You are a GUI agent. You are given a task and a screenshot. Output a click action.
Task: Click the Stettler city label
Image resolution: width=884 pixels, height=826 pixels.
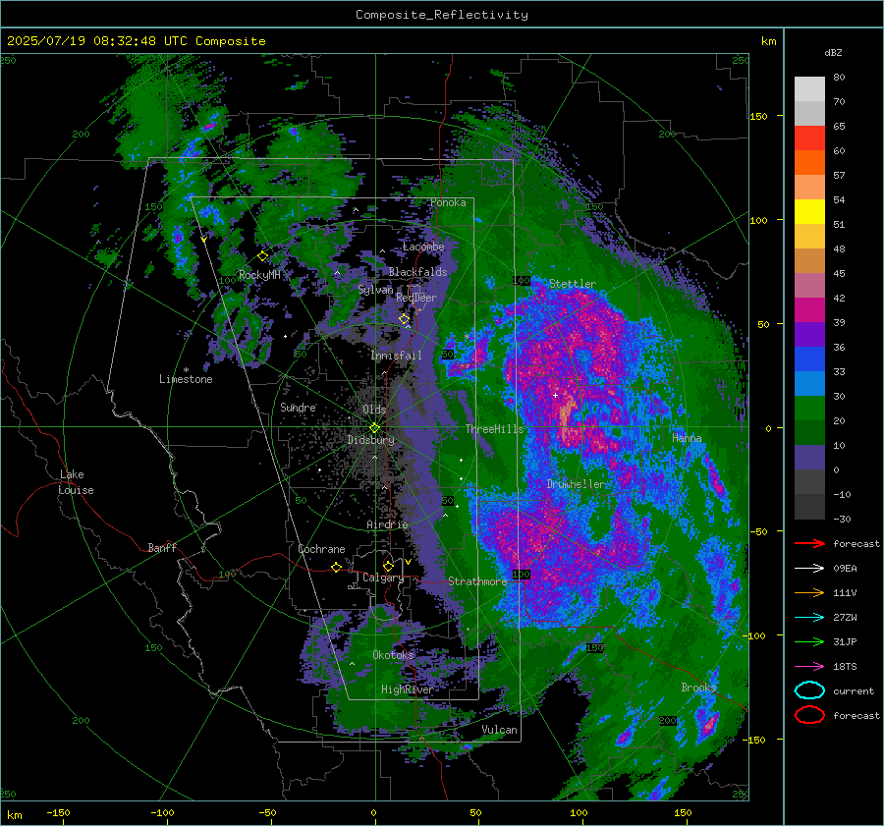click(573, 284)
